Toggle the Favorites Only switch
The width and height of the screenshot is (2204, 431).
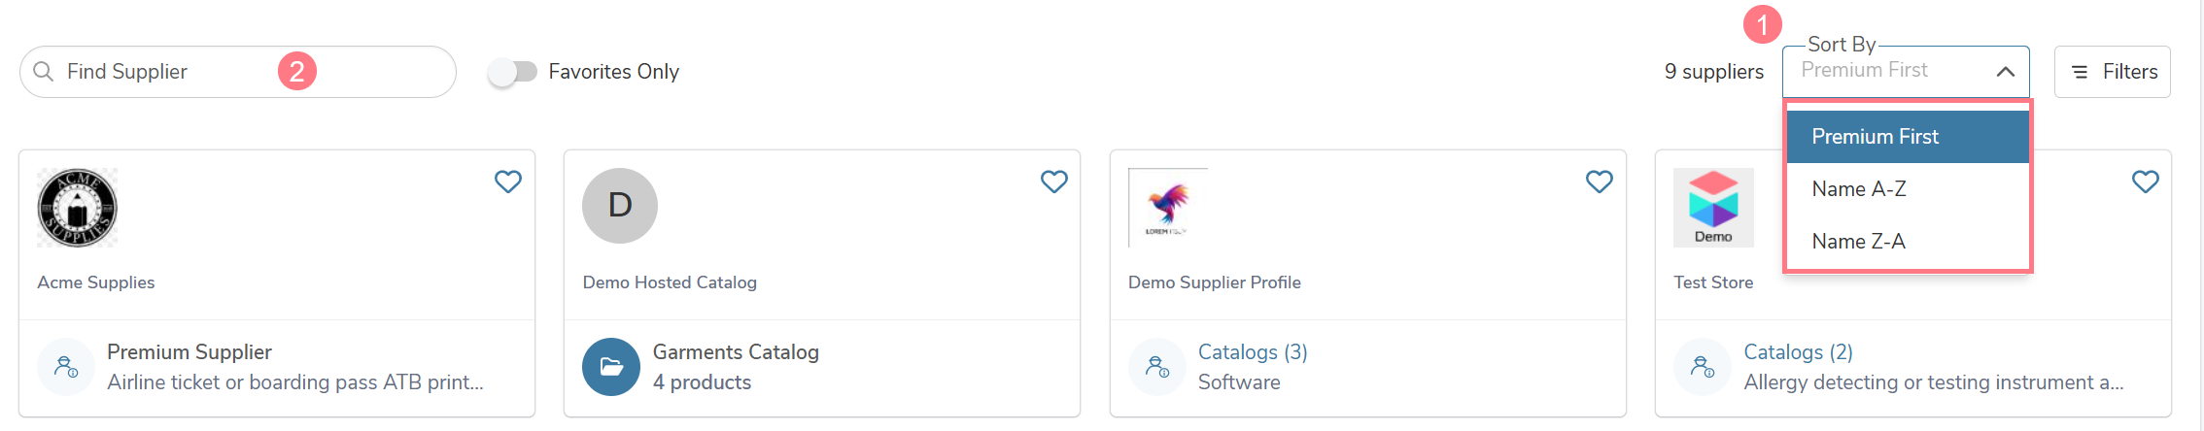point(512,72)
